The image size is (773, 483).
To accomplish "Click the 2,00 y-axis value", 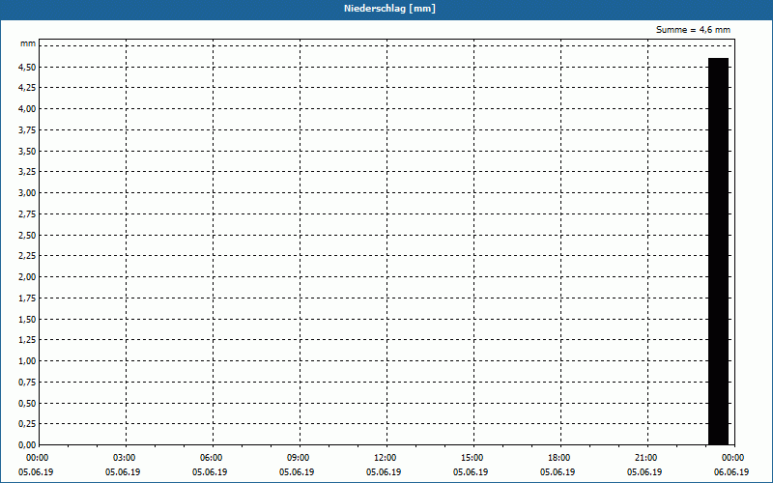I will point(27,277).
